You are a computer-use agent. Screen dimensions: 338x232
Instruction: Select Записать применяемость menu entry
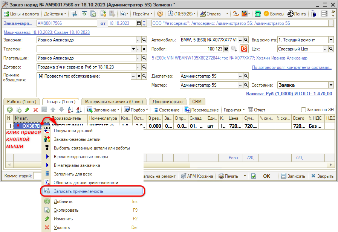(93, 191)
